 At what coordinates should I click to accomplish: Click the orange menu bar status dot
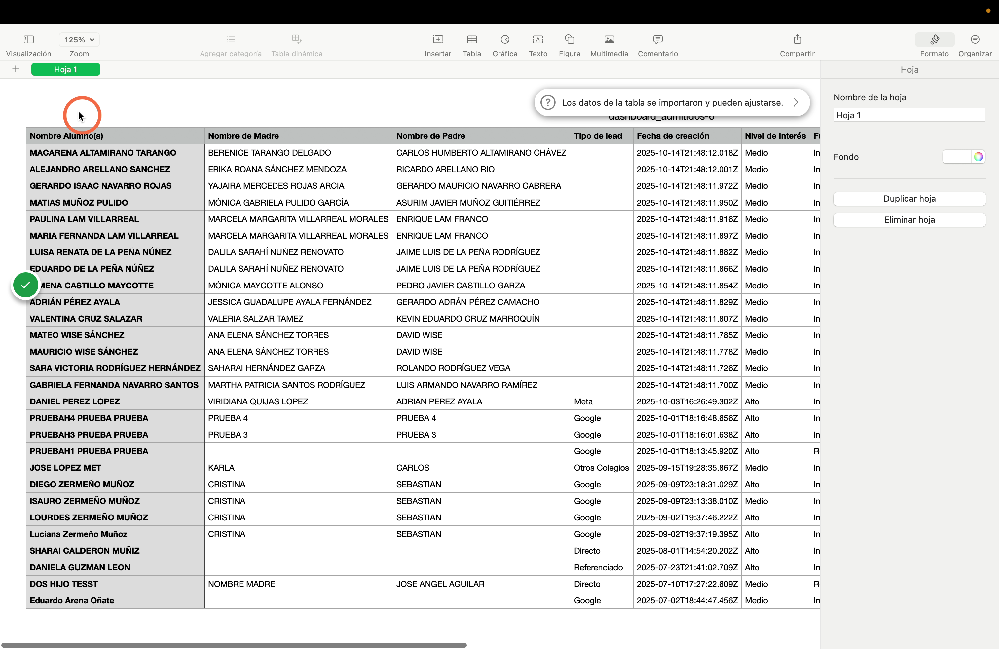point(988,11)
